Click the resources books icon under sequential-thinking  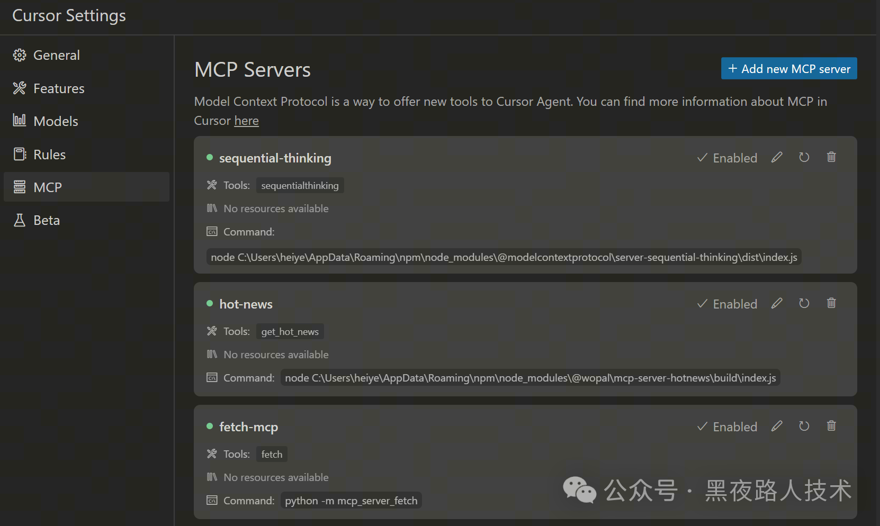[x=212, y=208]
